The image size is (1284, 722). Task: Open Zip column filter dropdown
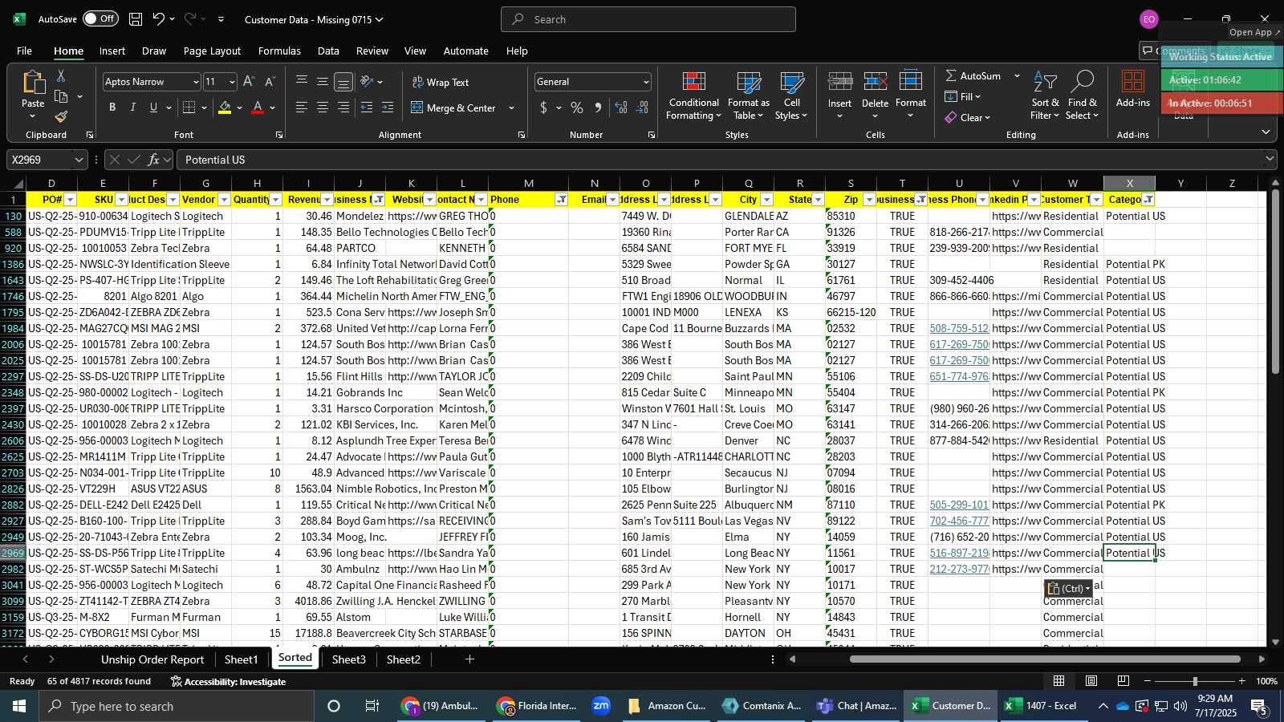(x=869, y=200)
